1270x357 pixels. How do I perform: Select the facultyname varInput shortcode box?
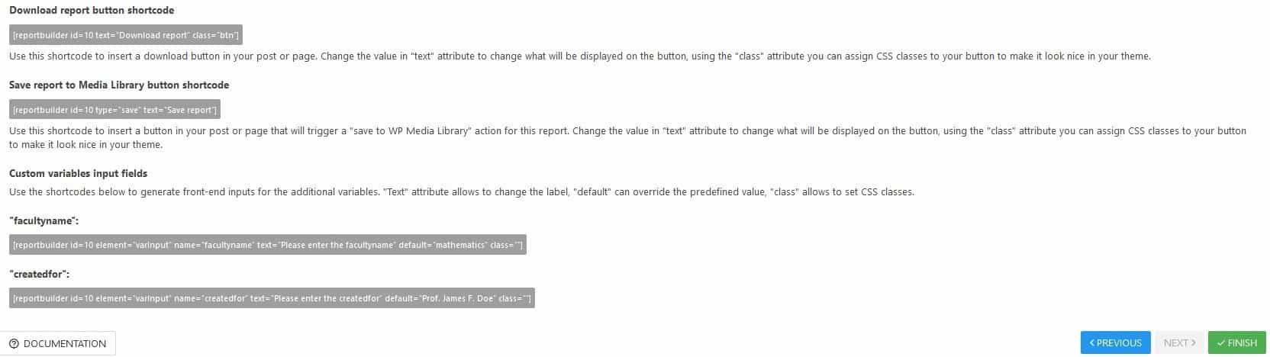268,245
